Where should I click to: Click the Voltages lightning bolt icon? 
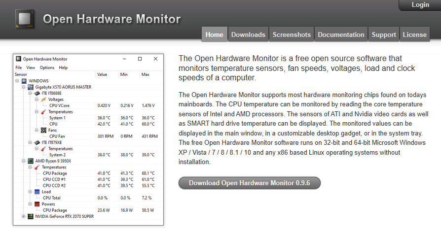click(x=43, y=100)
